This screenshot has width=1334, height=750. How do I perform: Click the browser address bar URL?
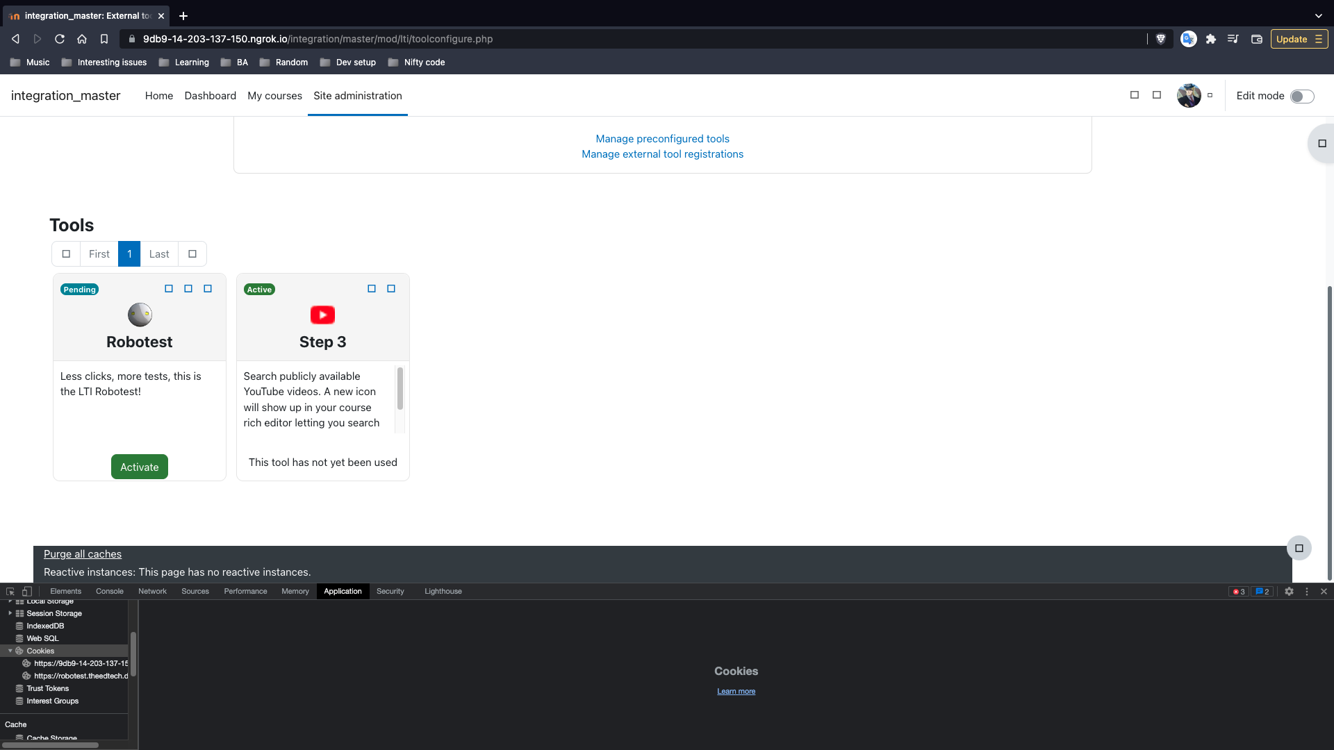click(x=318, y=39)
